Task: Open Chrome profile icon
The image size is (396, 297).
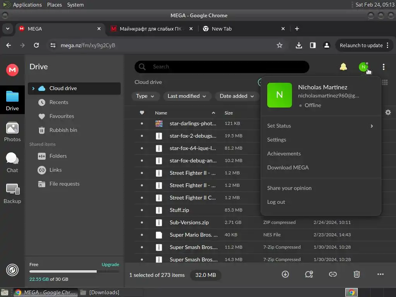Action: tap(326, 45)
